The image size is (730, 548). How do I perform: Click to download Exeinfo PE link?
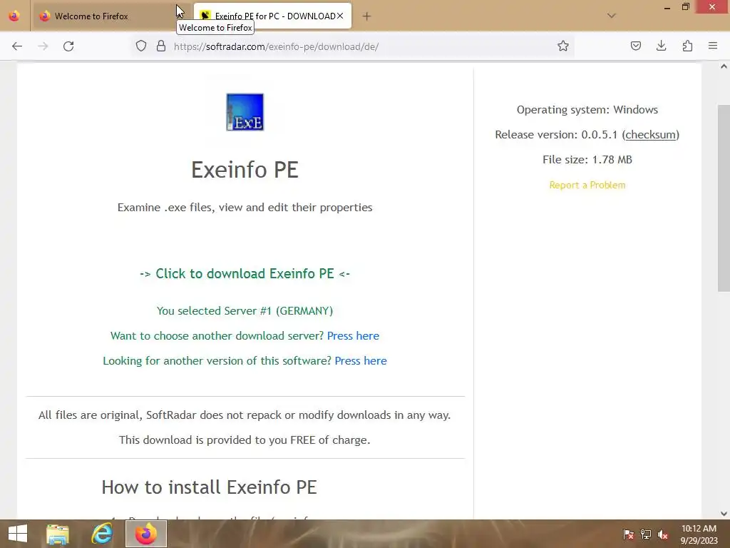245,273
